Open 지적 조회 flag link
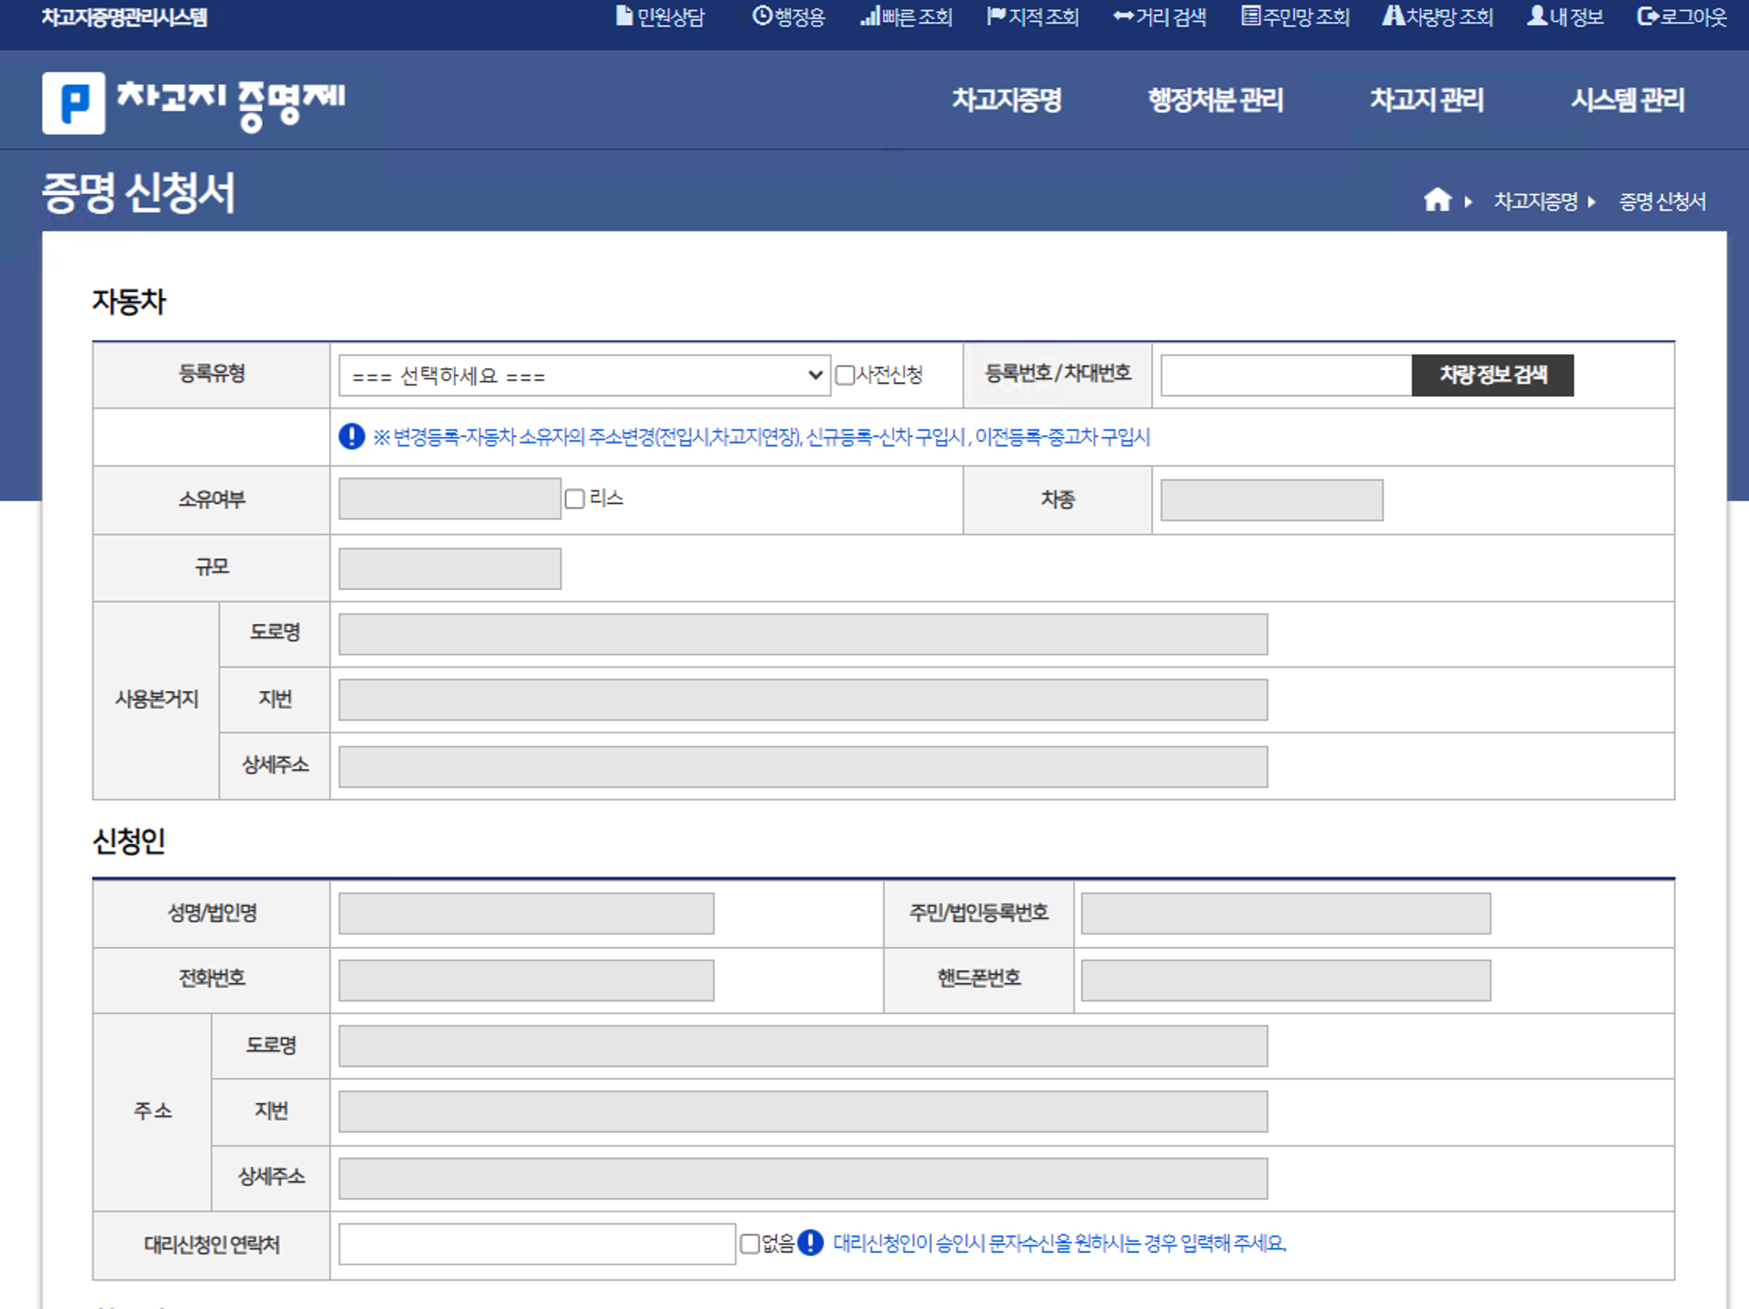This screenshot has width=1749, height=1309. [x=1033, y=16]
